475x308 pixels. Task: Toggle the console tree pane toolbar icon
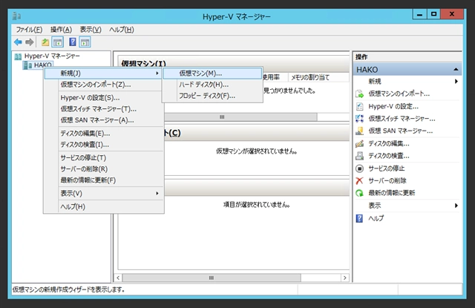point(58,42)
